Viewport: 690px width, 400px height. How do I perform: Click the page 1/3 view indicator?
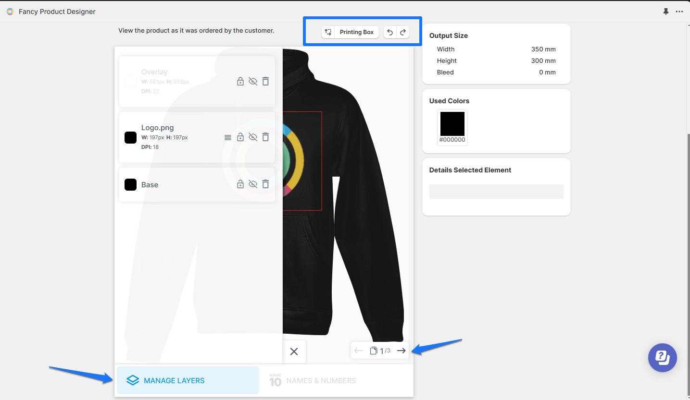pyautogui.click(x=380, y=351)
